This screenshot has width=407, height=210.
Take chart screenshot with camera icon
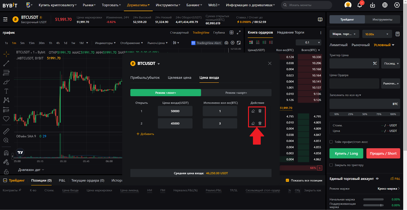click(x=226, y=43)
